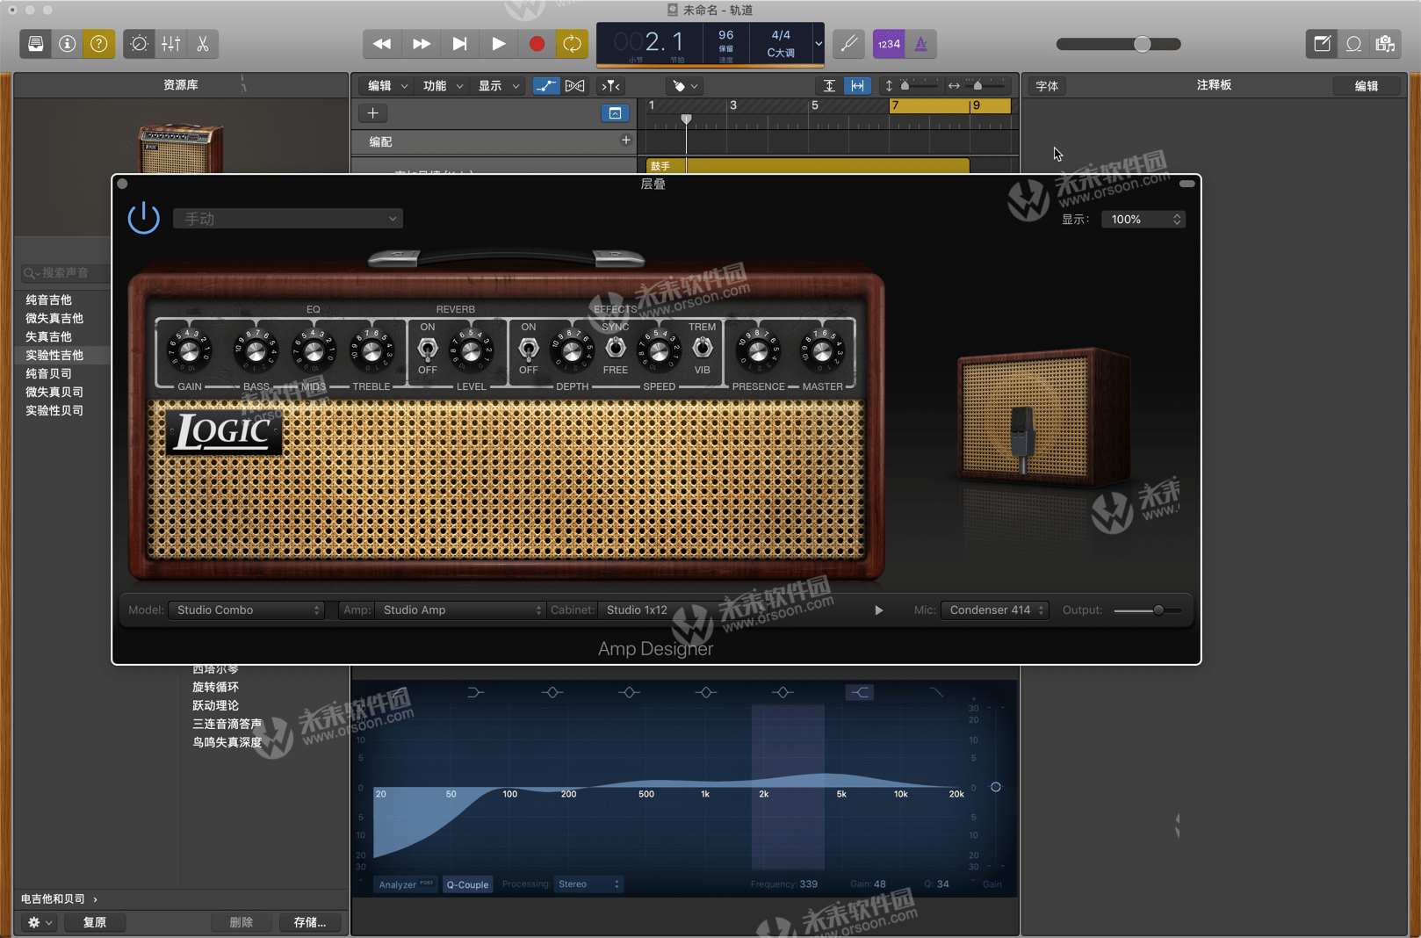Toggle Cycle mode loop button
The image size is (1421, 938).
click(x=573, y=44)
